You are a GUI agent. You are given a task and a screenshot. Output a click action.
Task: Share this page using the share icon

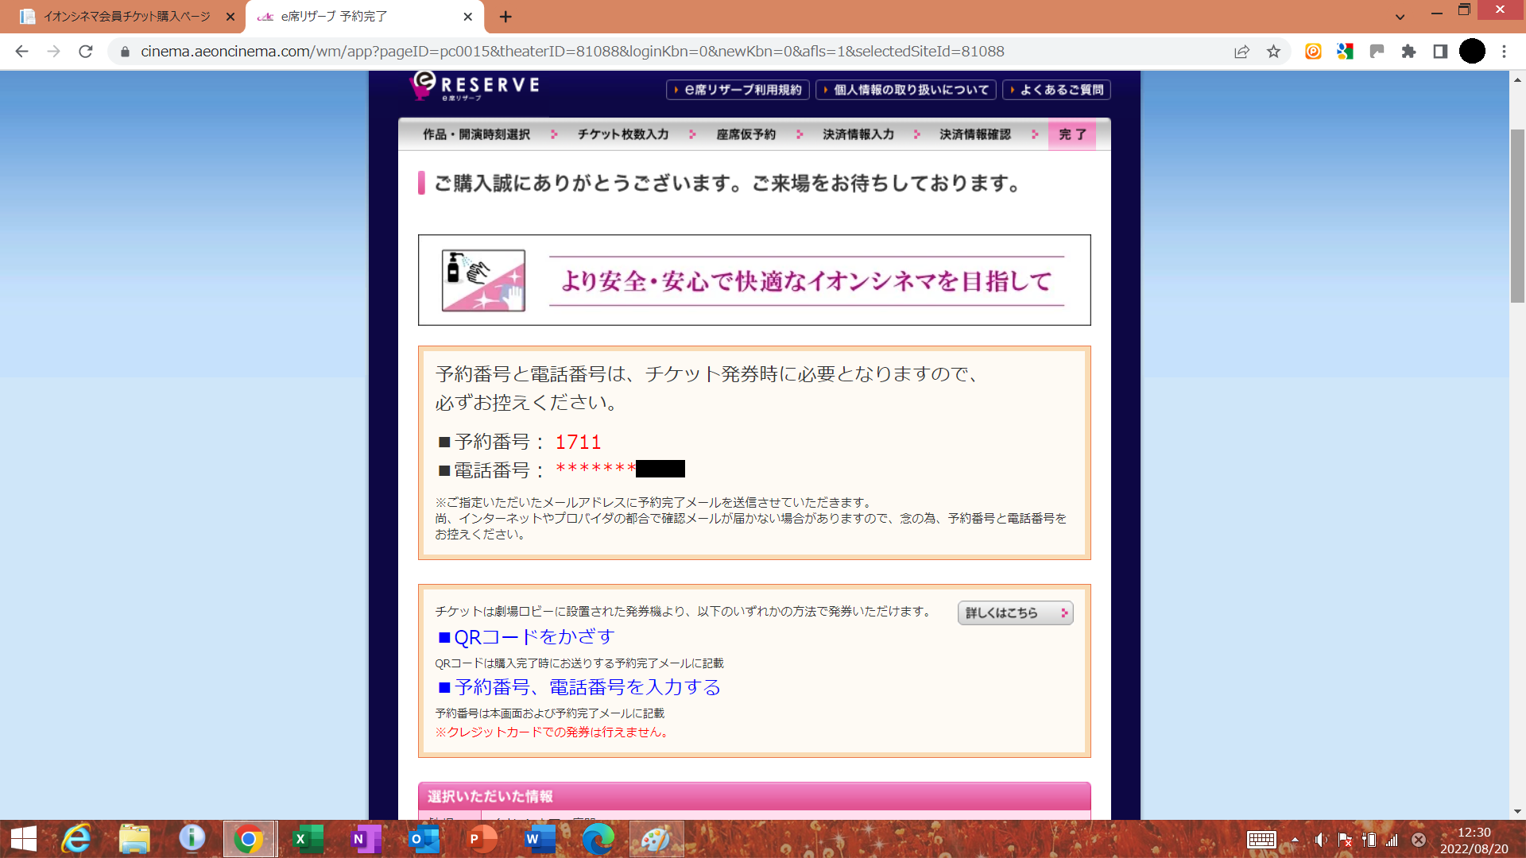[1241, 52]
